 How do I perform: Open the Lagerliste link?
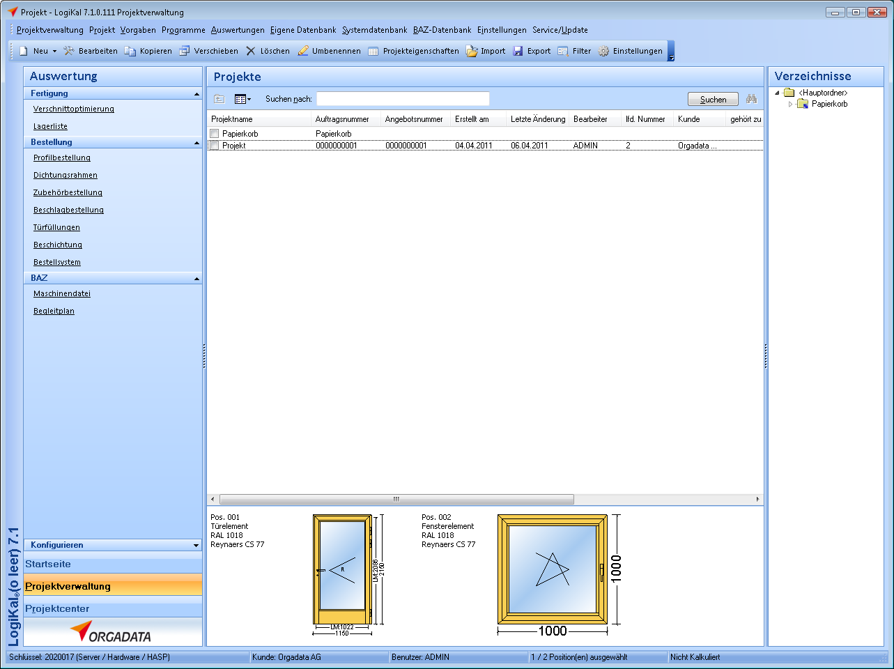tap(50, 126)
